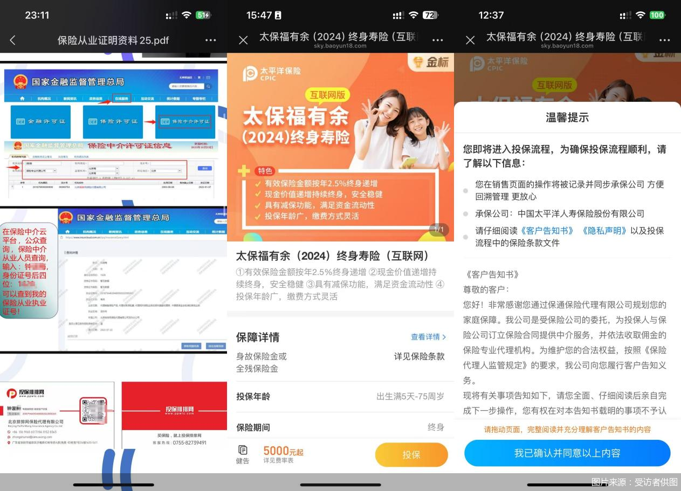Close the 温馨提示 webview page
Viewport: 681px width, 491px height.
470,40
